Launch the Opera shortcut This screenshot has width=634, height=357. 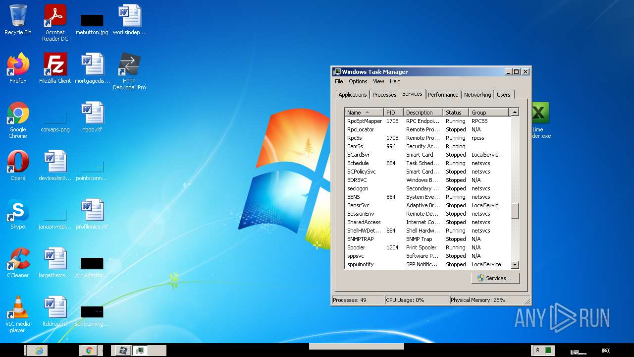tap(18, 166)
